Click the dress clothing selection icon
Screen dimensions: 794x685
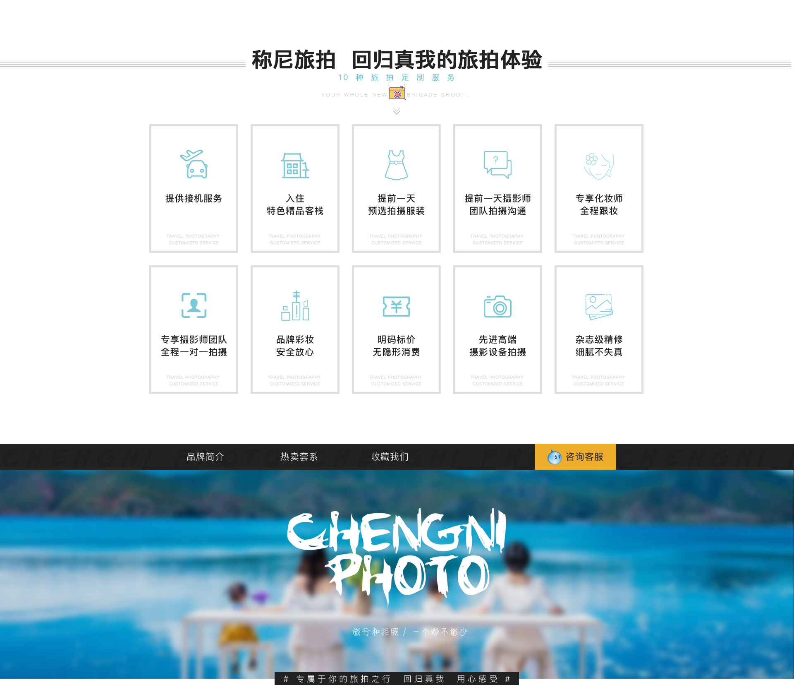coord(396,165)
